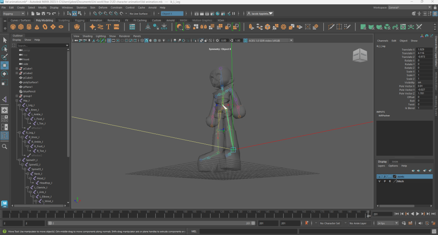Viewport: 438px width, 235px height.
Task: Open the Skeleton menu
Action: (x=81, y=7)
